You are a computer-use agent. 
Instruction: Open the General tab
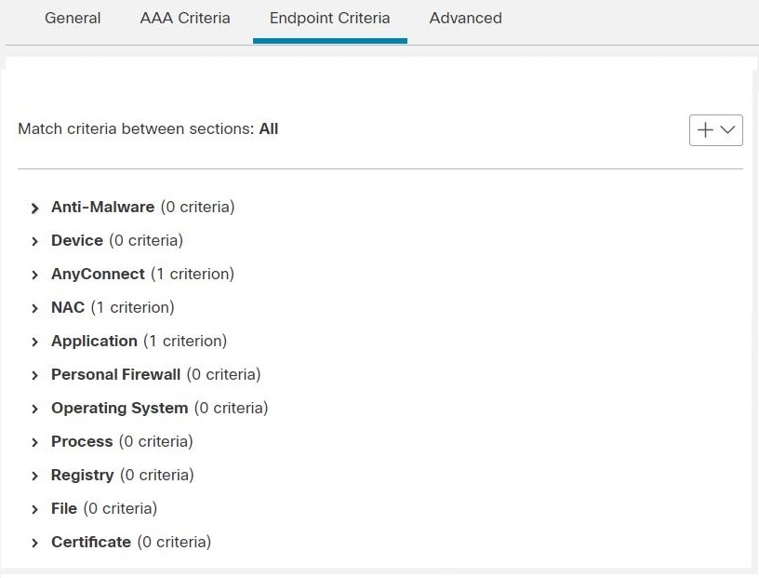[73, 19]
